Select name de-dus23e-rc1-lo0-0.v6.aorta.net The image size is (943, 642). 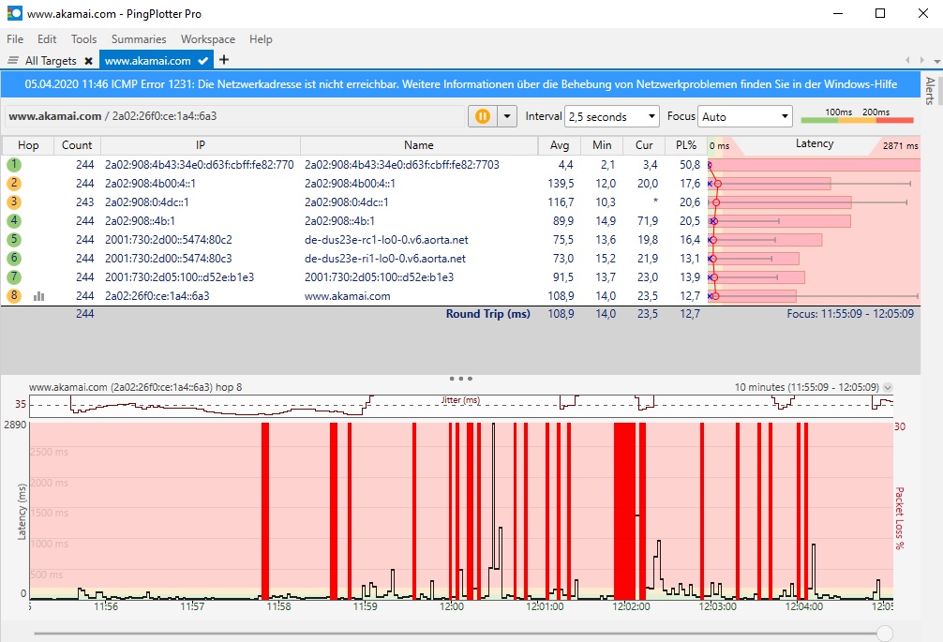pyautogui.click(x=386, y=240)
